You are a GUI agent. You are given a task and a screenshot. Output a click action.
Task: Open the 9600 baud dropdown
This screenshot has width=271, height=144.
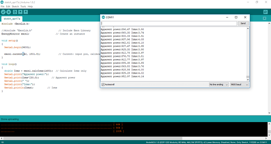pyautogui.click(x=239, y=85)
